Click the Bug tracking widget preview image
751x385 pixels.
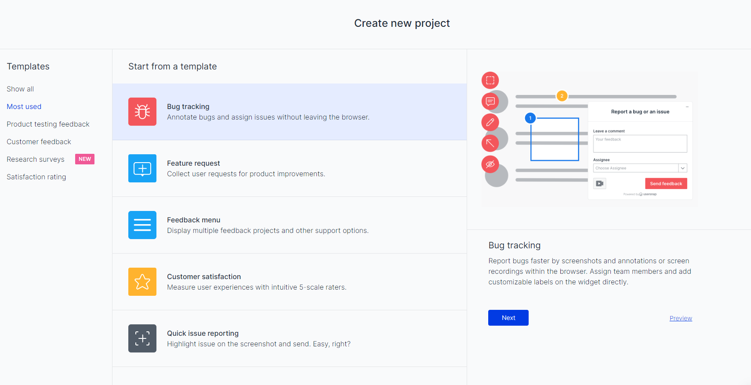pos(589,139)
